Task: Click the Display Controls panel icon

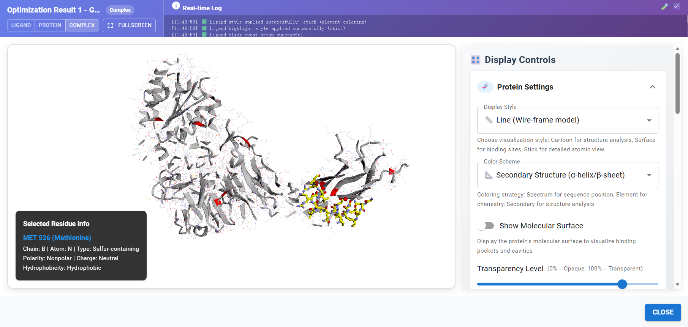Action: click(475, 60)
